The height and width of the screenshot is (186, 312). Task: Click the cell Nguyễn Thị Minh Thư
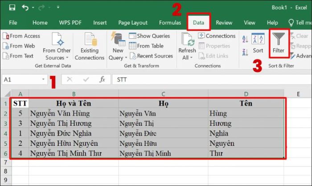(74, 153)
